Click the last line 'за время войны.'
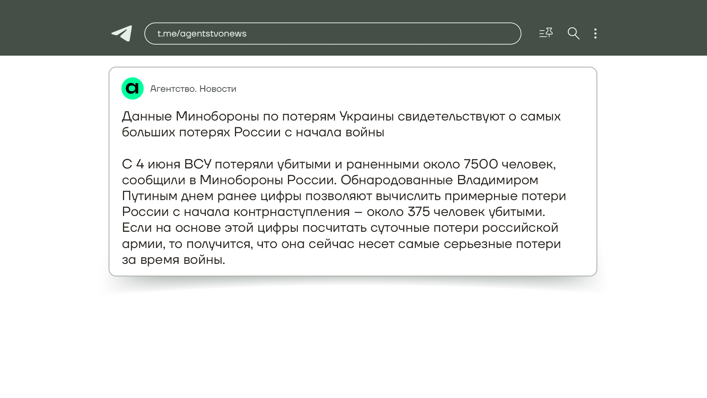The image size is (707, 398). [173, 260]
